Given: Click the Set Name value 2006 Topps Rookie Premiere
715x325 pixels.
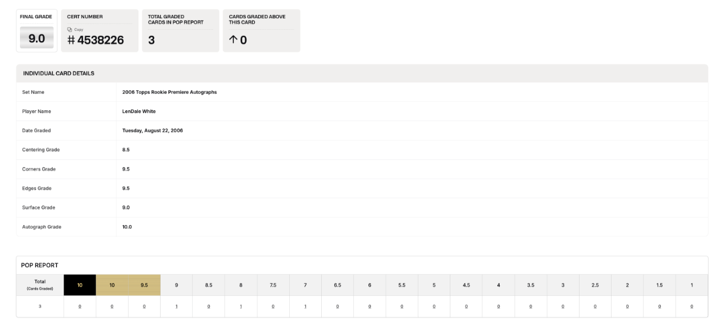Looking at the screenshot, I should coord(169,92).
